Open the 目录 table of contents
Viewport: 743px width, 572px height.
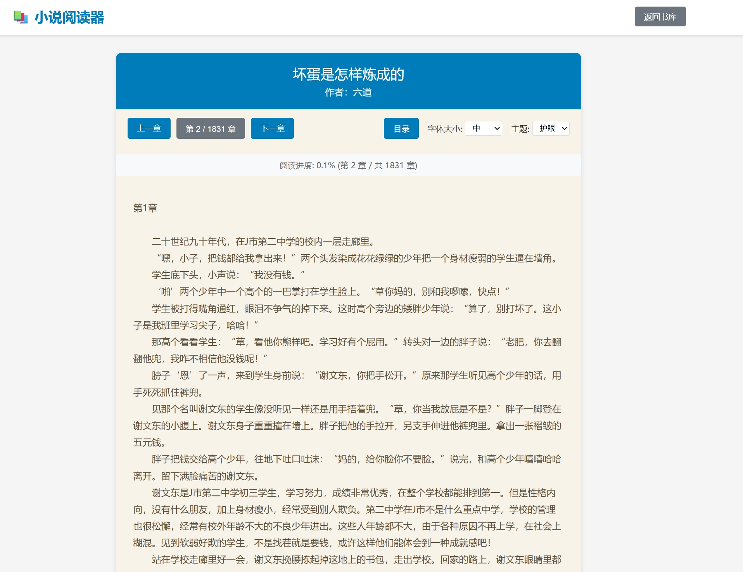point(401,128)
